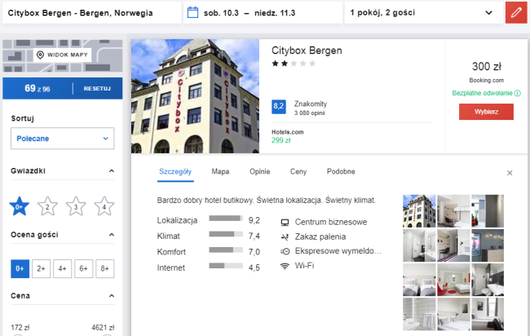Click the red Wybierz button
Viewport: 530px width, 336px height.
click(x=486, y=112)
